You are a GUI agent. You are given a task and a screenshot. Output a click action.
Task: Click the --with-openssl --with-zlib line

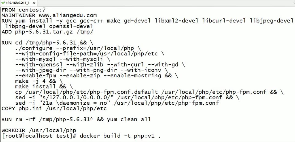click(100, 65)
